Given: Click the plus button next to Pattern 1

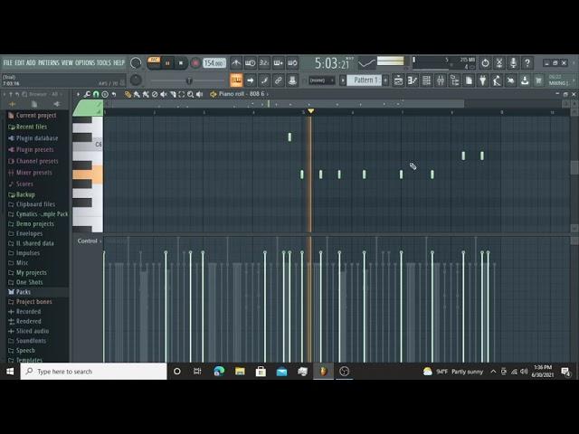Looking at the screenshot, I should [385, 80].
